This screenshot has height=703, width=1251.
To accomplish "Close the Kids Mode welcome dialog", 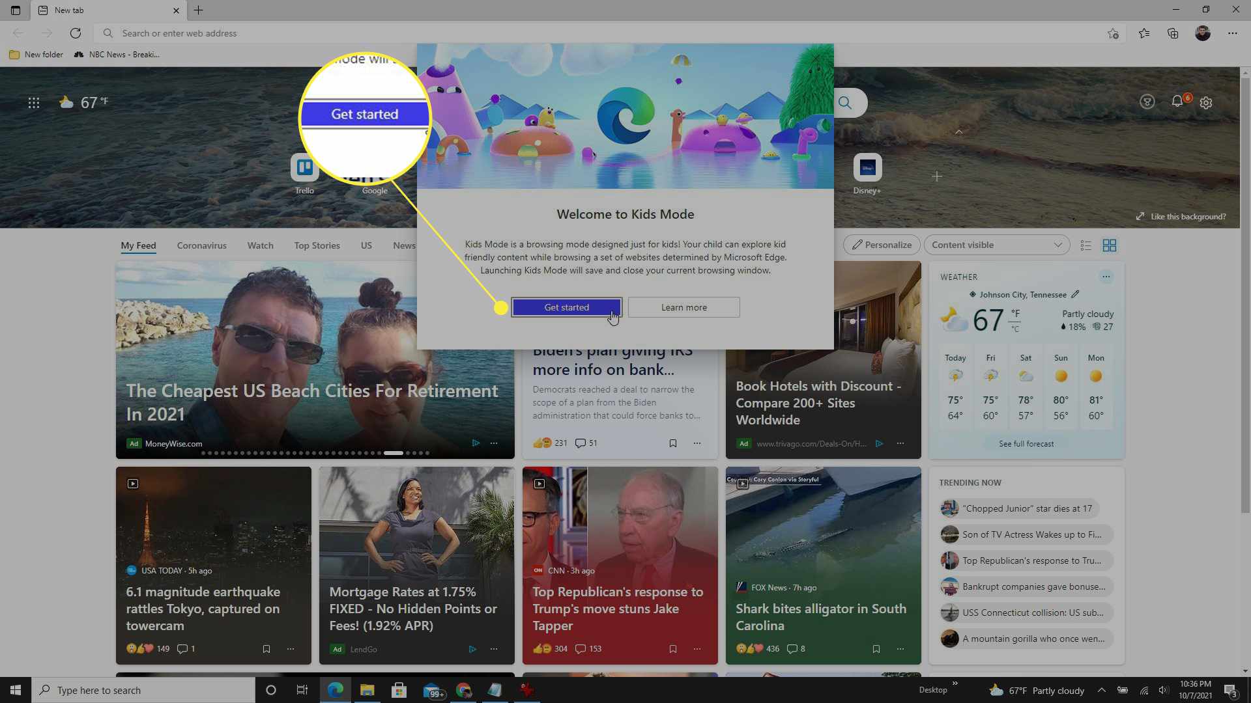I will click(x=816, y=59).
